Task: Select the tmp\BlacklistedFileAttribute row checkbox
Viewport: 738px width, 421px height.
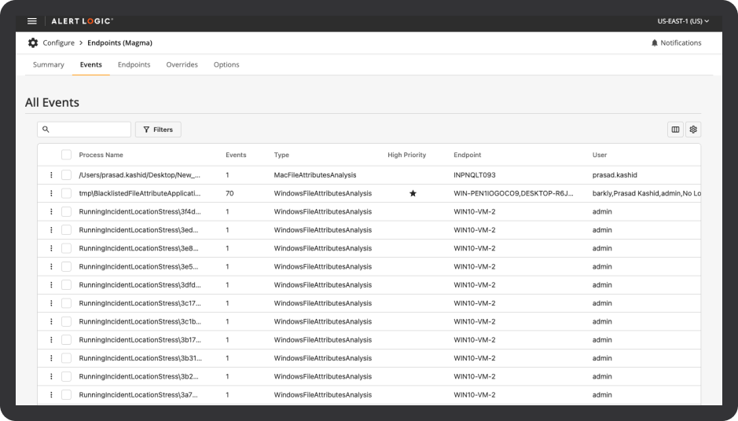Action: click(66, 193)
